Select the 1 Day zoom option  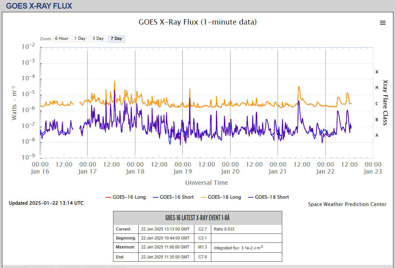coord(80,38)
